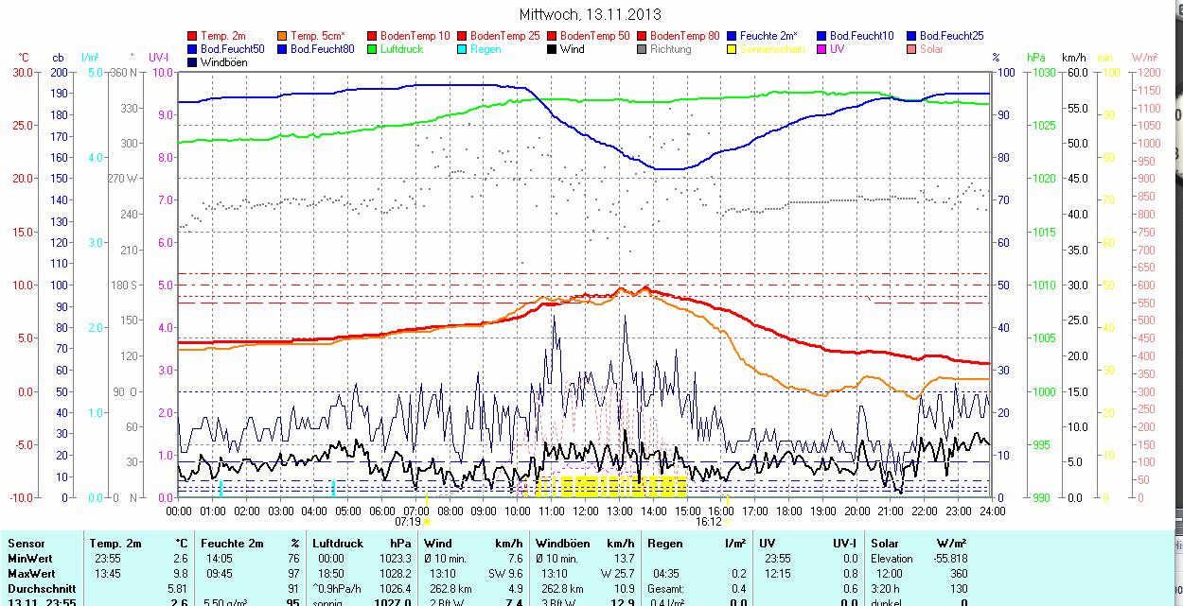This screenshot has width=1183, height=606.
Task: Click the cyan Regen legend swatch
Action: tap(463, 49)
